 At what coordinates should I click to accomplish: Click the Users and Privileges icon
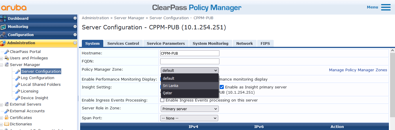[x=7, y=58]
